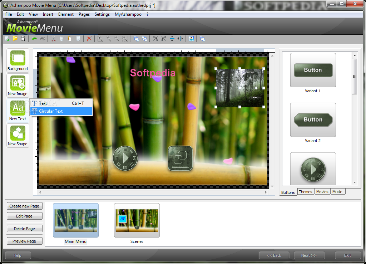Click the square scenes button on canvas

(180, 158)
